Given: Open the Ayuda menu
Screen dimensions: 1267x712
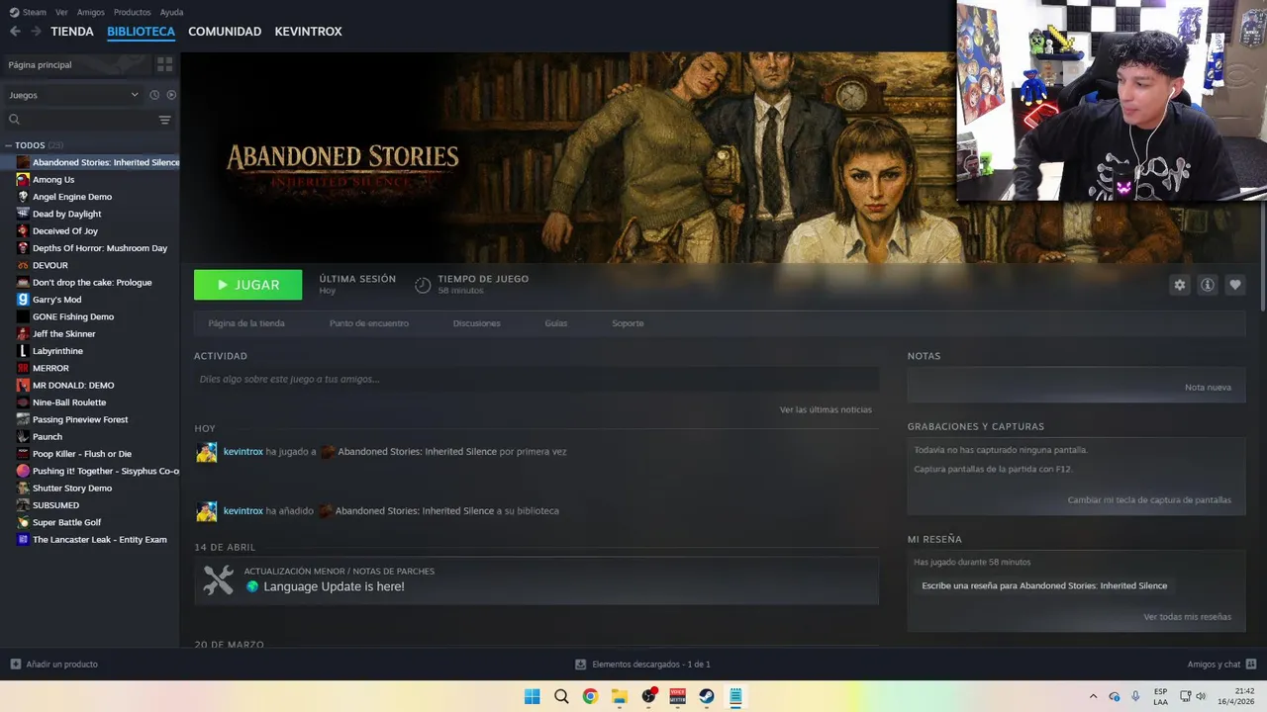Looking at the screenshot, I should [171, 12].
